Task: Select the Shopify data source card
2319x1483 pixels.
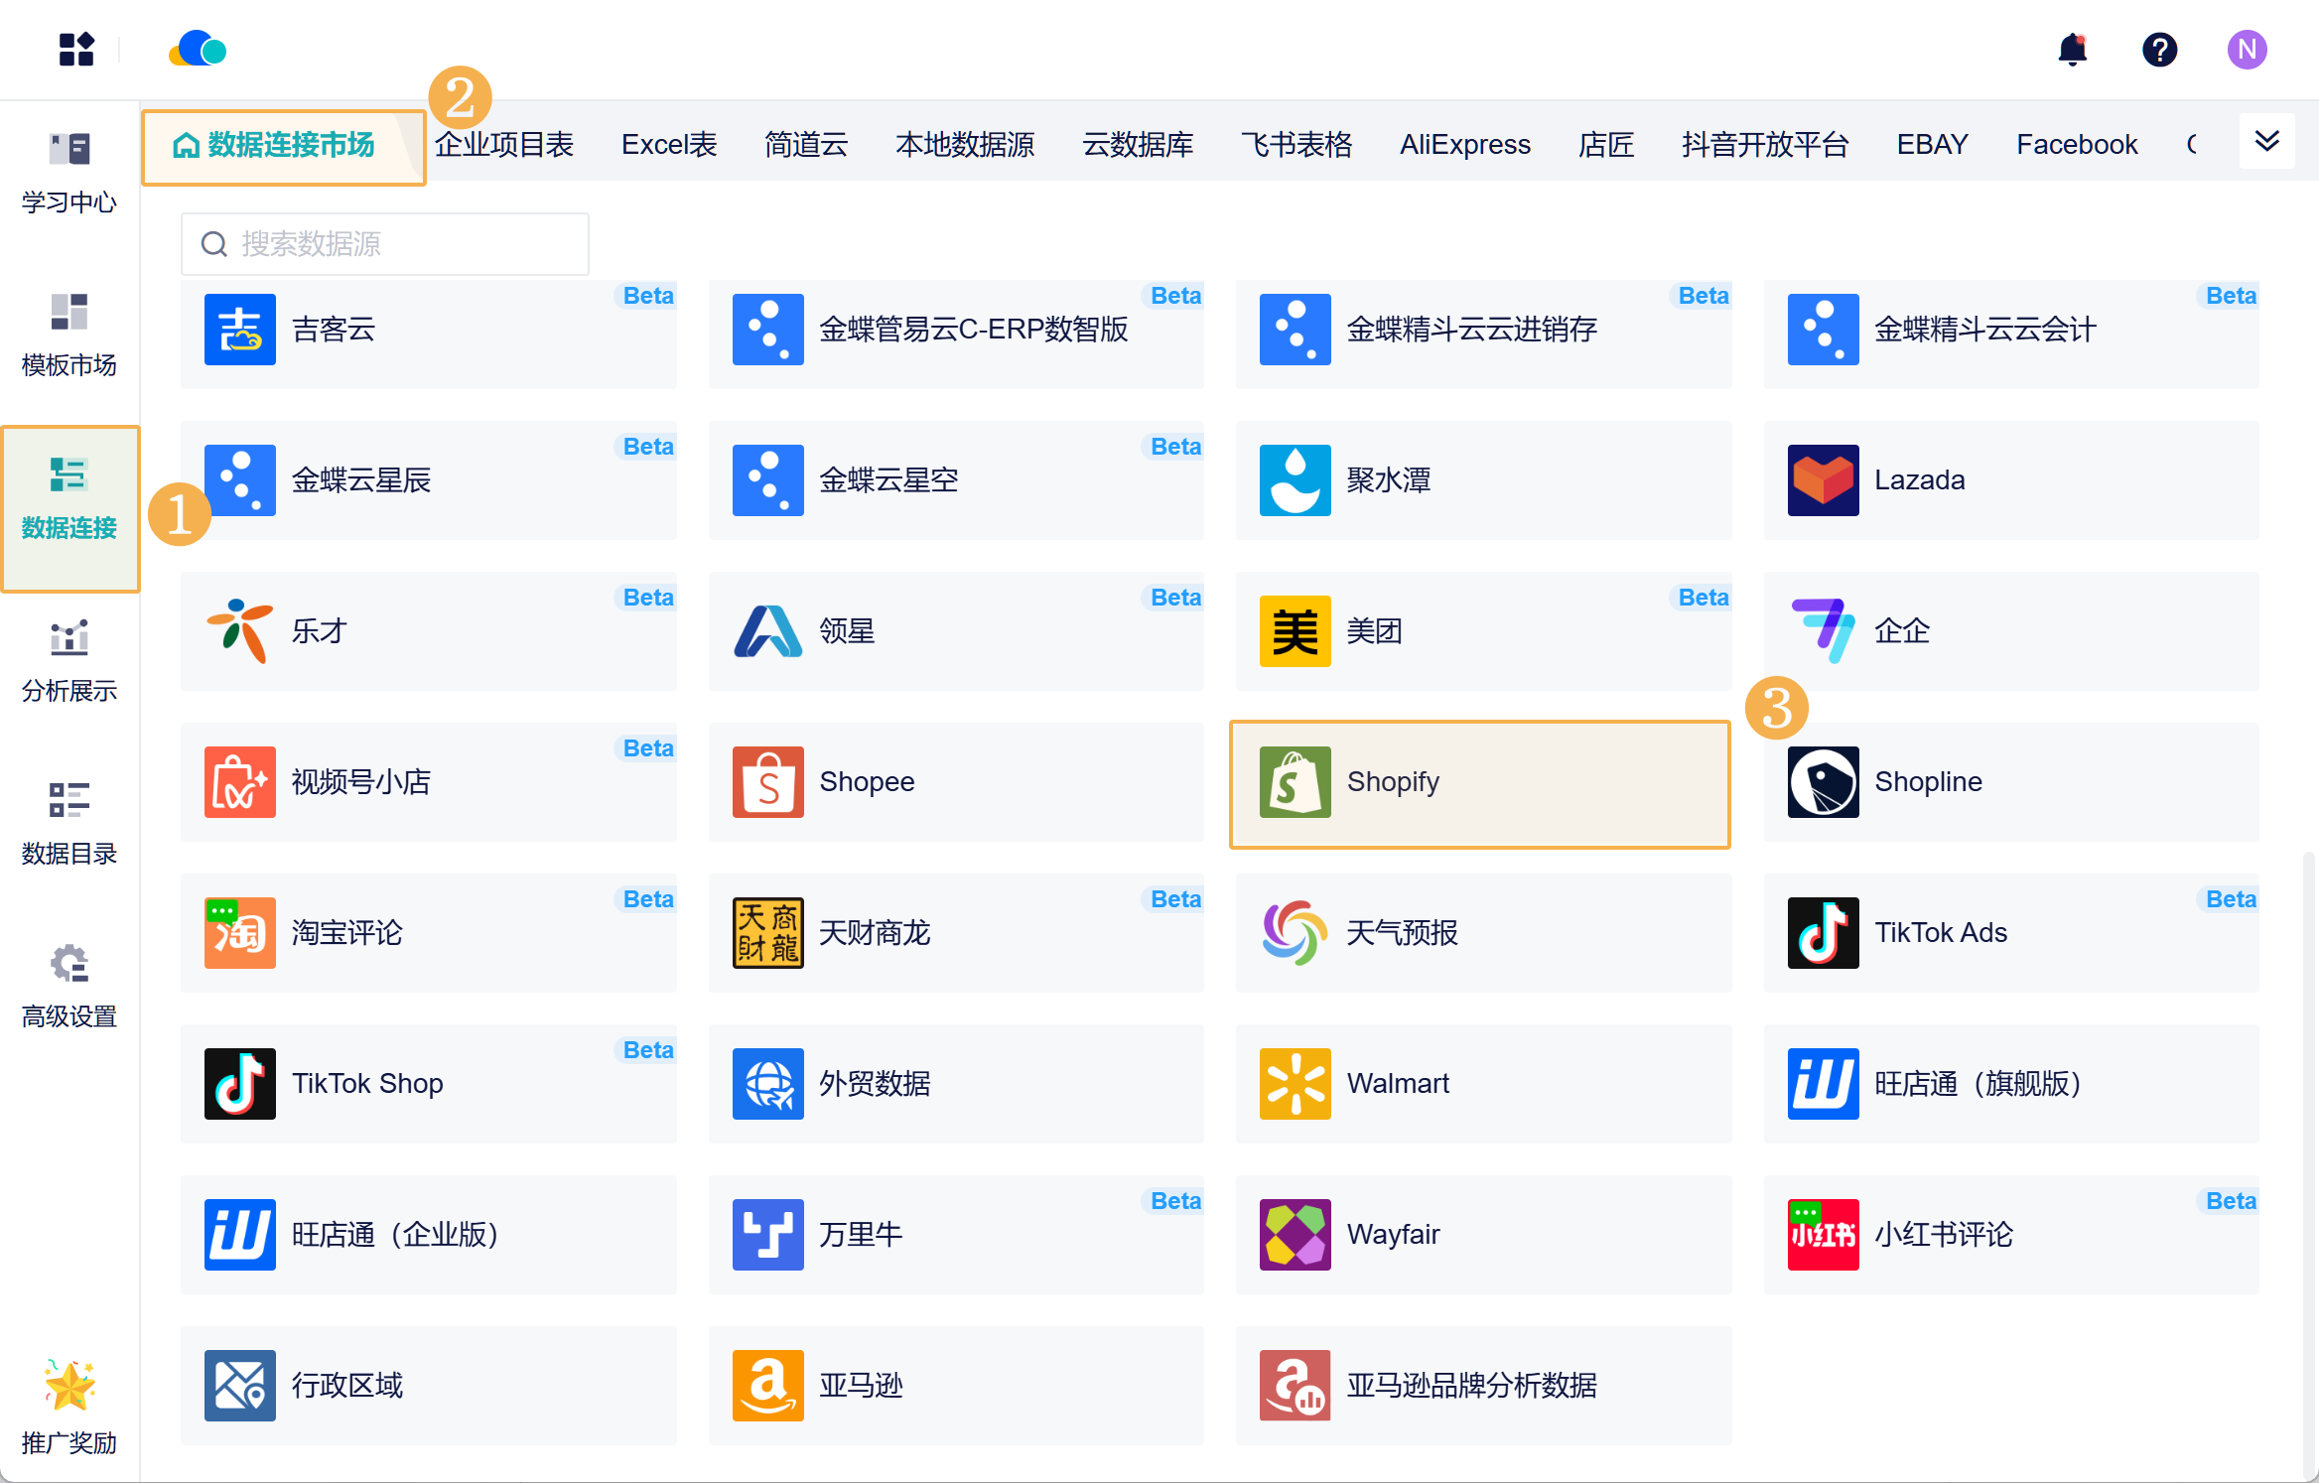Action: point(1479,783)
